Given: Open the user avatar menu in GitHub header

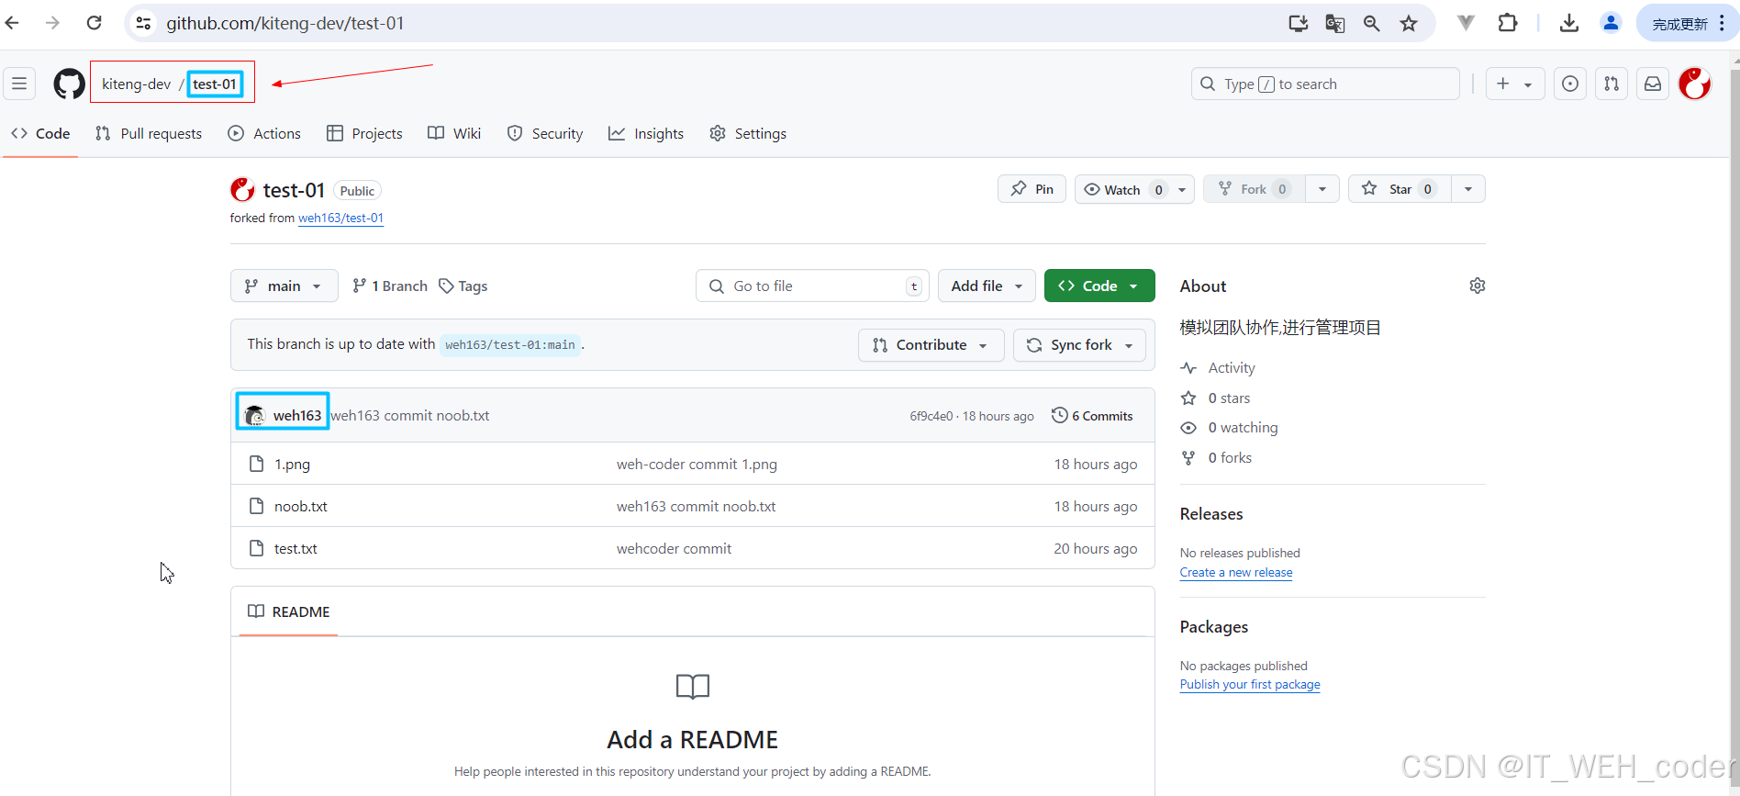Looking at the screenshot, I should click(1695, 84).
